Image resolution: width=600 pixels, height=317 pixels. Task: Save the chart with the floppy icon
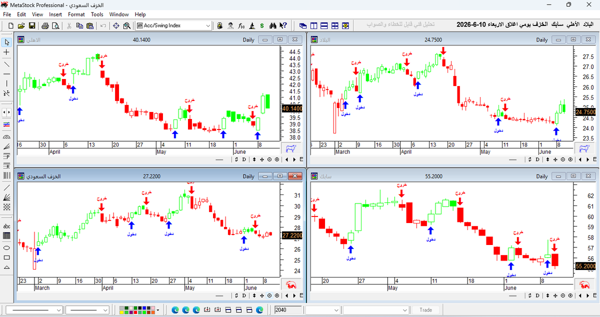pos(31,25)
